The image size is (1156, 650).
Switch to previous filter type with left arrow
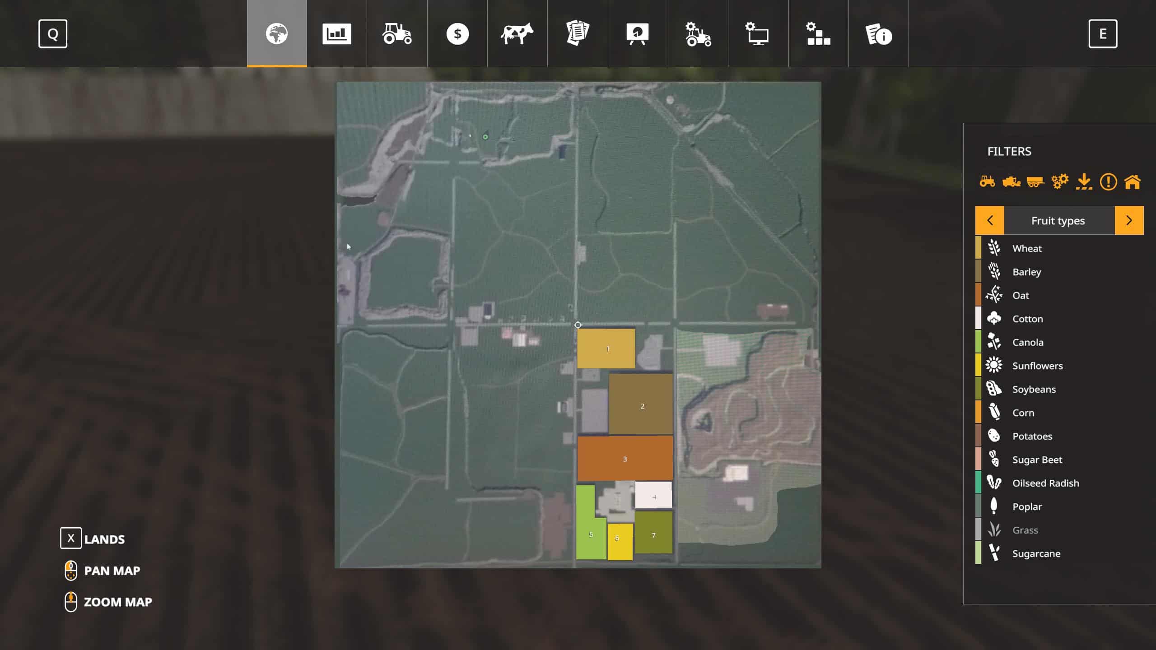click(989, 220)
